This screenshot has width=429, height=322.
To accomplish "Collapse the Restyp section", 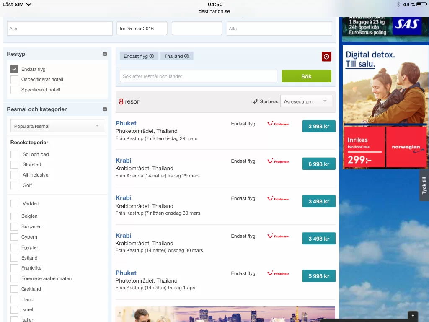I will pyautogui.click(x=105, y=54).
